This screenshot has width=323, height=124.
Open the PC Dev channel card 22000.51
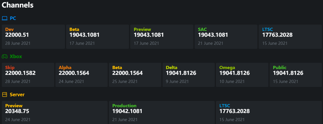coord(33,37)
